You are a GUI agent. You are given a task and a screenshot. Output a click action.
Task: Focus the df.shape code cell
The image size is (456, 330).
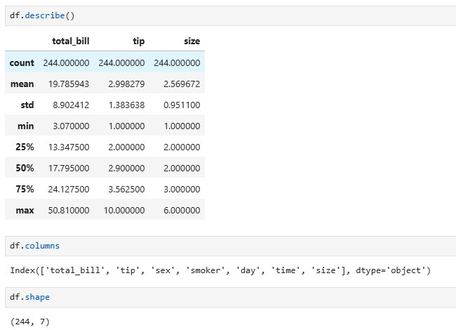click(x=232, y=298)
